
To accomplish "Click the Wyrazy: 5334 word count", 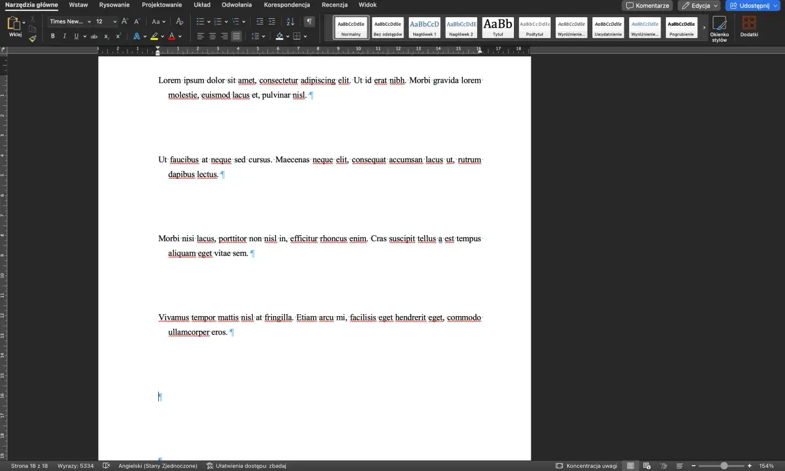I will tap(75, 466).
